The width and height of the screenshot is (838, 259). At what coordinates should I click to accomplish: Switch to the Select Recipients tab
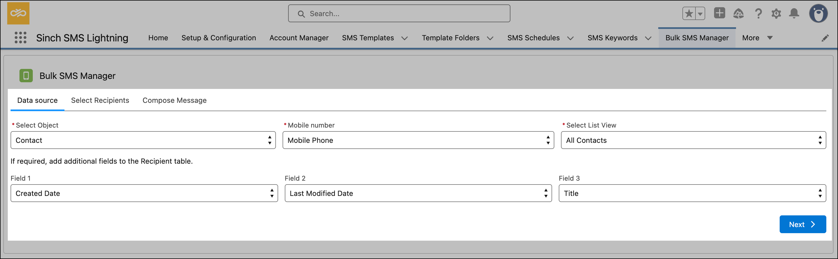[100, 100]
